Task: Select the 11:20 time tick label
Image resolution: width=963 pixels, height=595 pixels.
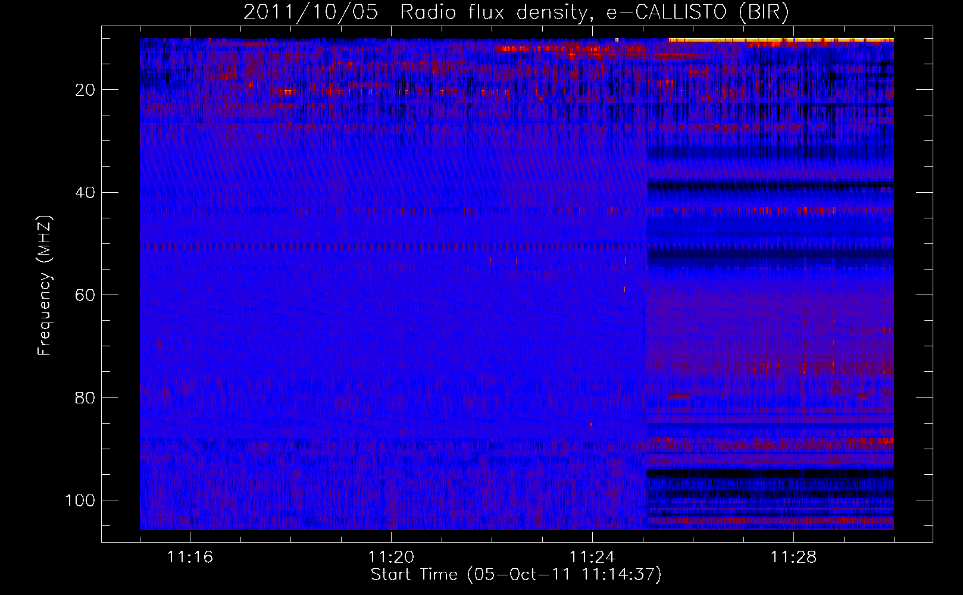Action: 391,558
